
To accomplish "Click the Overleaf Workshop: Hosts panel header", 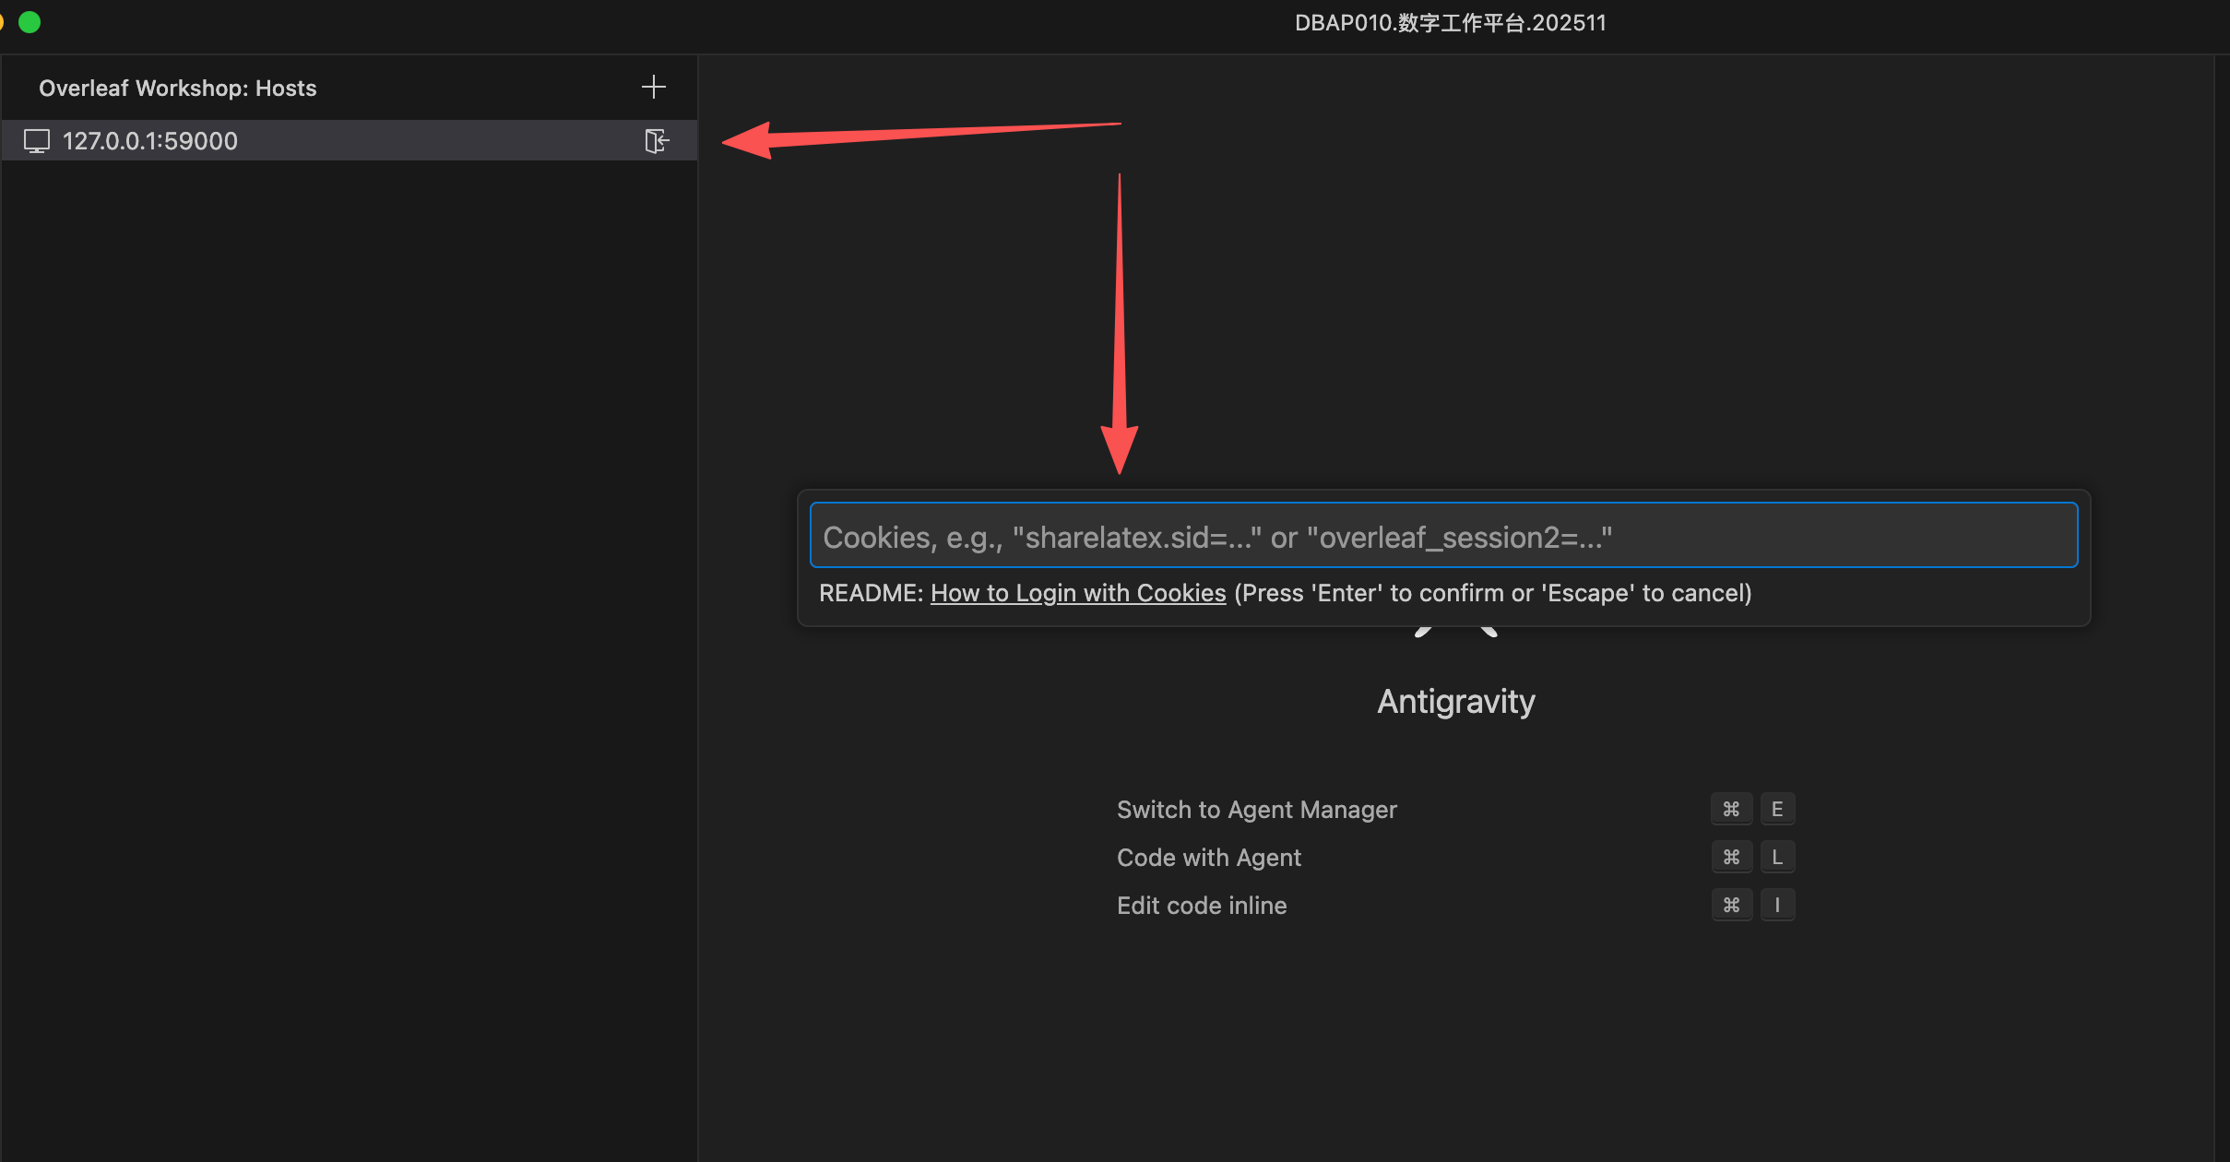I will 178,88.
